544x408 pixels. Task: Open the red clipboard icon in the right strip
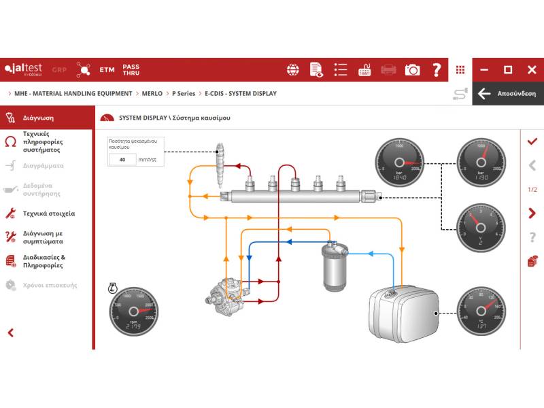tap(532, 261)
